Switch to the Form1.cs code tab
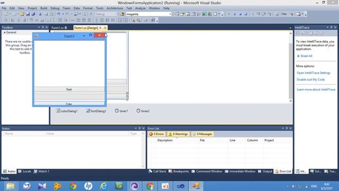Viewport: 339px width, 191px height. pos(59,28)
